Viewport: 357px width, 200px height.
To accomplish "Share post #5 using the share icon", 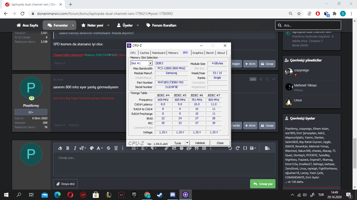I will click(x=261, y=79).
